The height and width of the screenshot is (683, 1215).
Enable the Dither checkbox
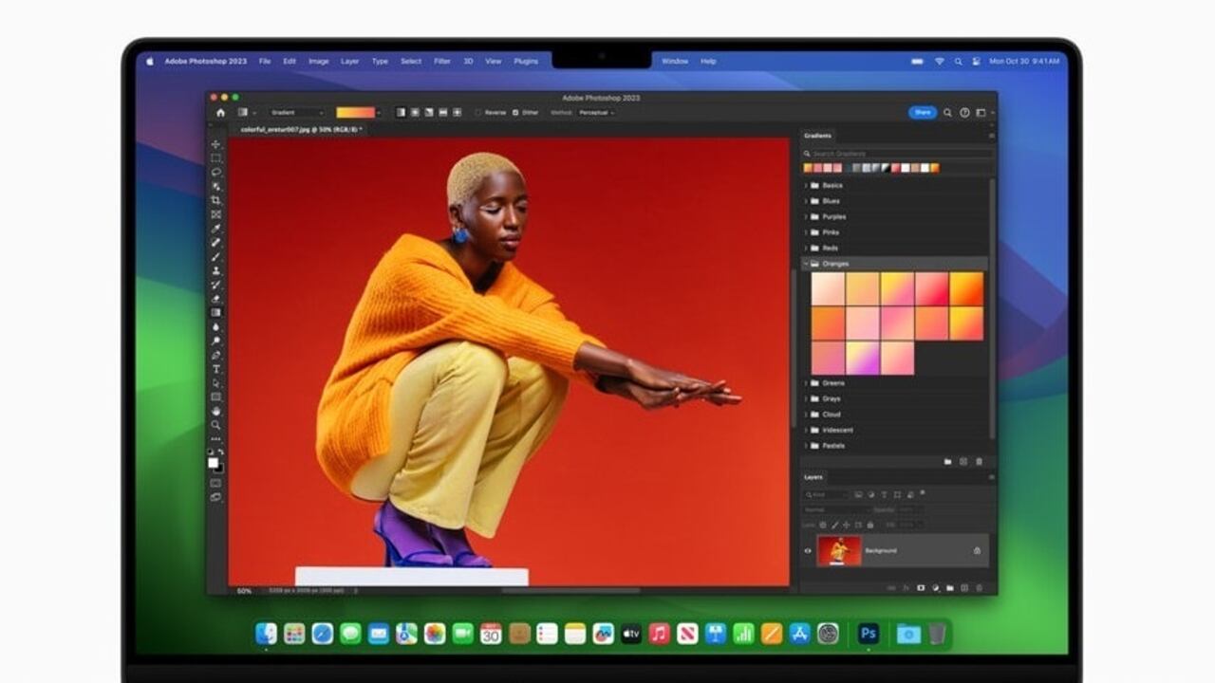tap(515, 112)
